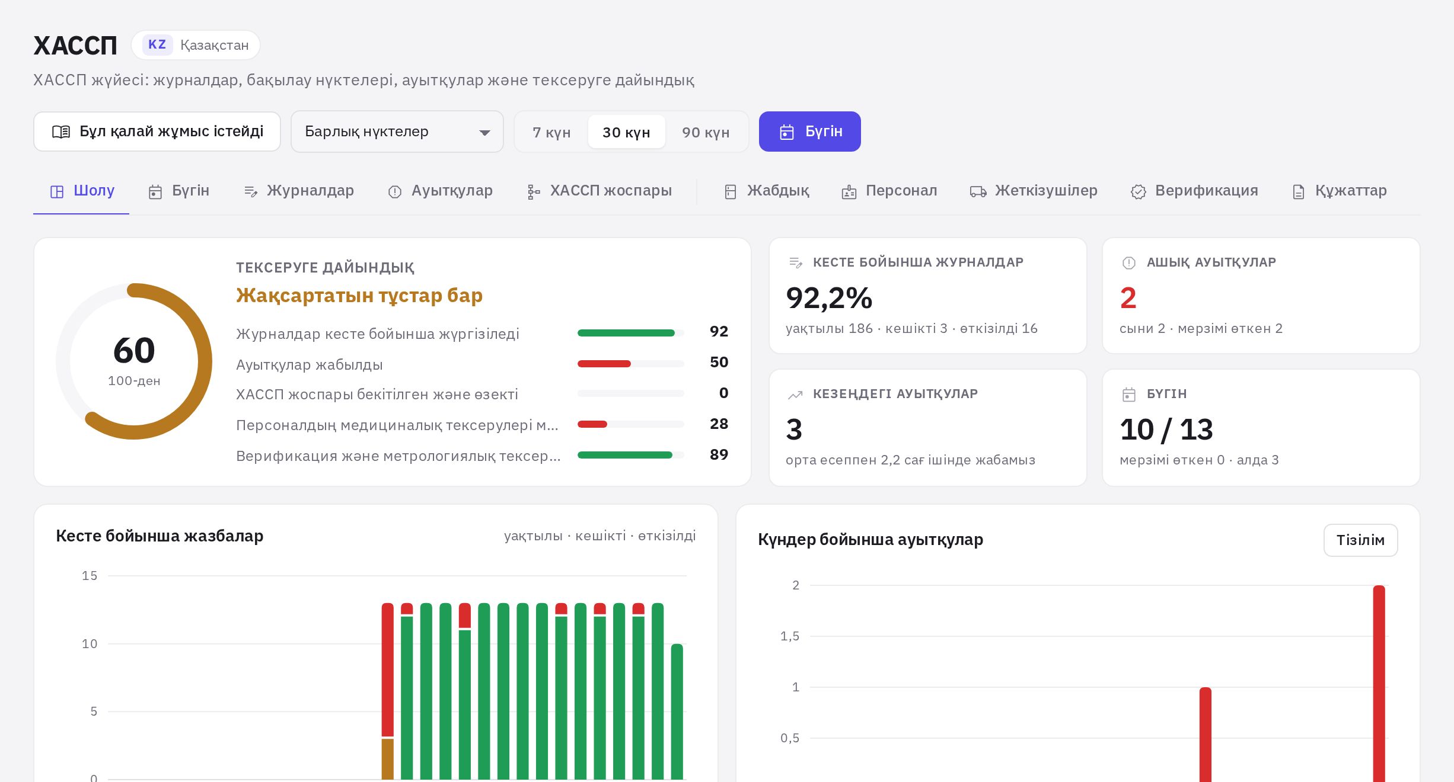This screenshot has height=782, width=1454.
Task: Click the icon on the Кесте бойынша журналдар card
Action: (796, 262)
